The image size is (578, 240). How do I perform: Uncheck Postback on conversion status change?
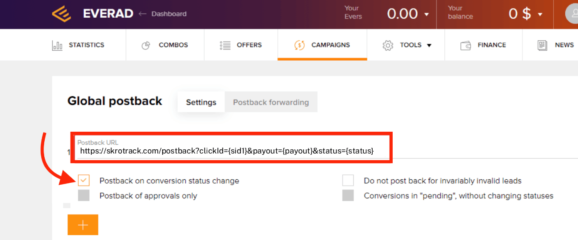(84, 180)
